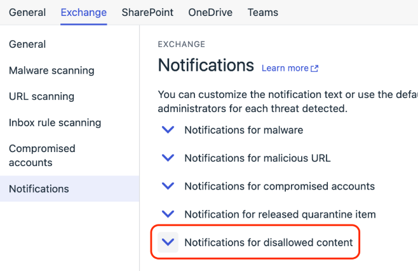Click the Notifications for disallowed content label
This screenshot has width=418, height=271.
point(269,242)
